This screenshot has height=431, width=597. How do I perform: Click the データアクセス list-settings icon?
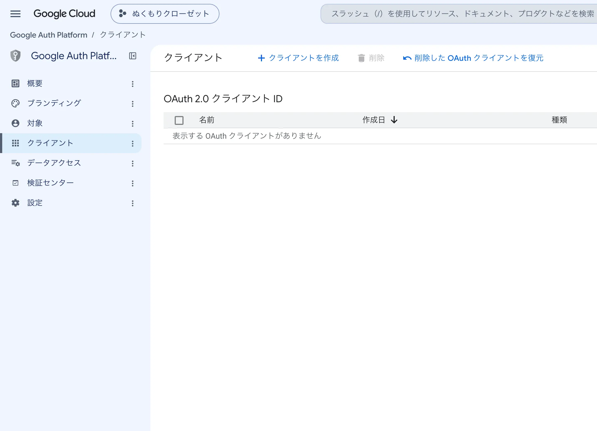pos(15,163)
